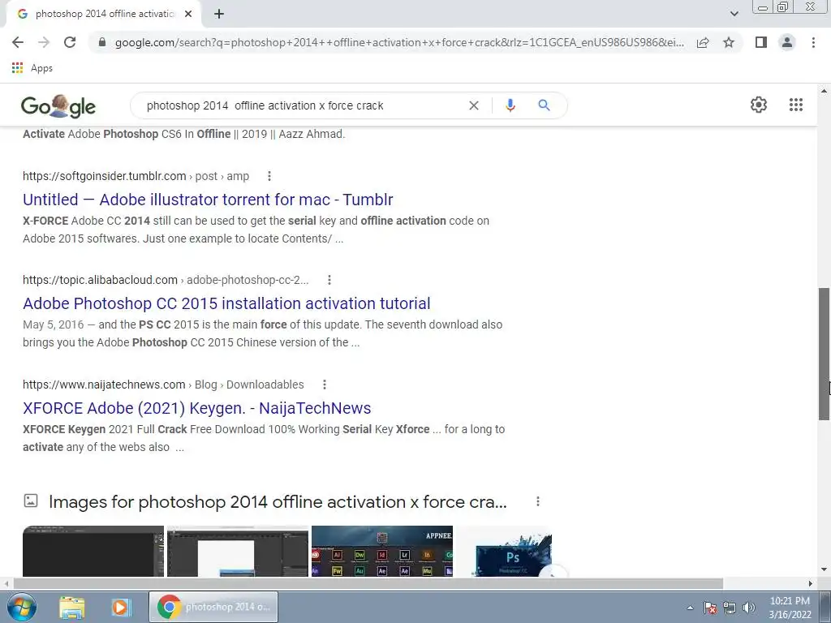
Task: Open Images for photoshop 2014 heading
Action: (x=278, y=501)
